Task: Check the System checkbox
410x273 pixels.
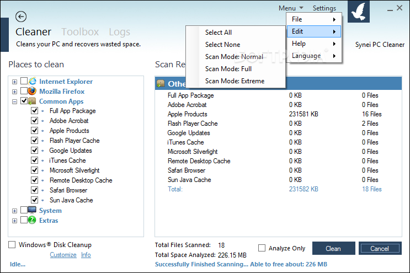Action: [24, 210]
